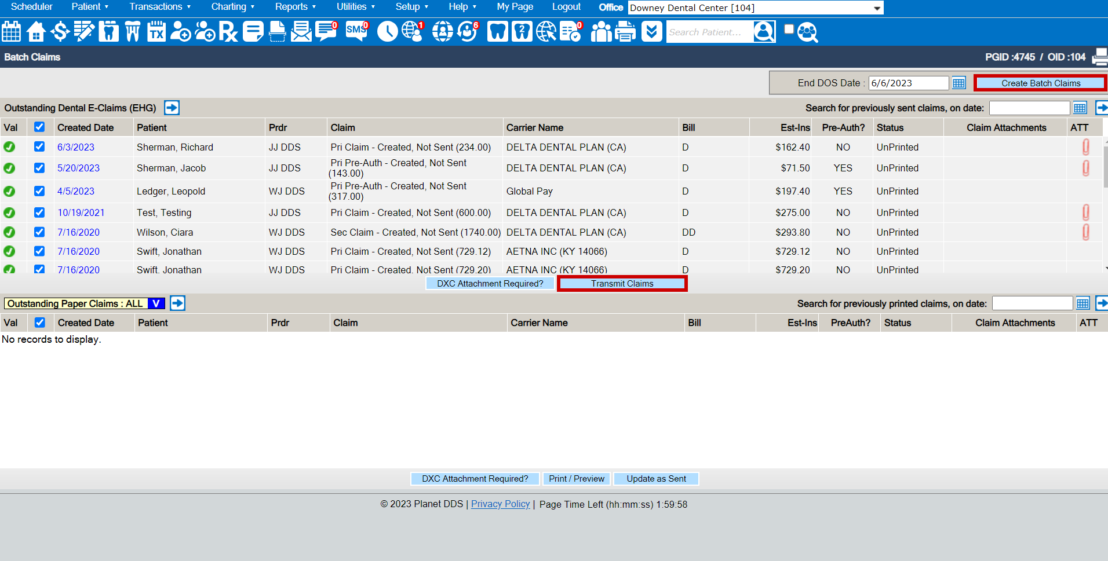Click the patient search magnifier icon
Image resolution: width=1108 pixels, height=561 pixels.
pyautogui.click(x=764, y=31)
